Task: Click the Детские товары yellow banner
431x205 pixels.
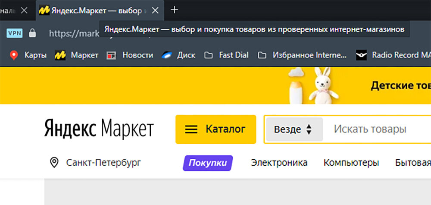Action: (215, 85)
